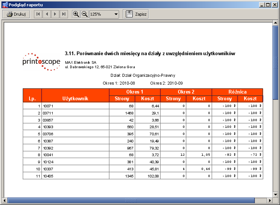This screenshot has height=205, width=280.
Task: Click the report title 3.11. Porównanie dwóch miesięcy
Action: pyautogui.click(x=150, y=53)
